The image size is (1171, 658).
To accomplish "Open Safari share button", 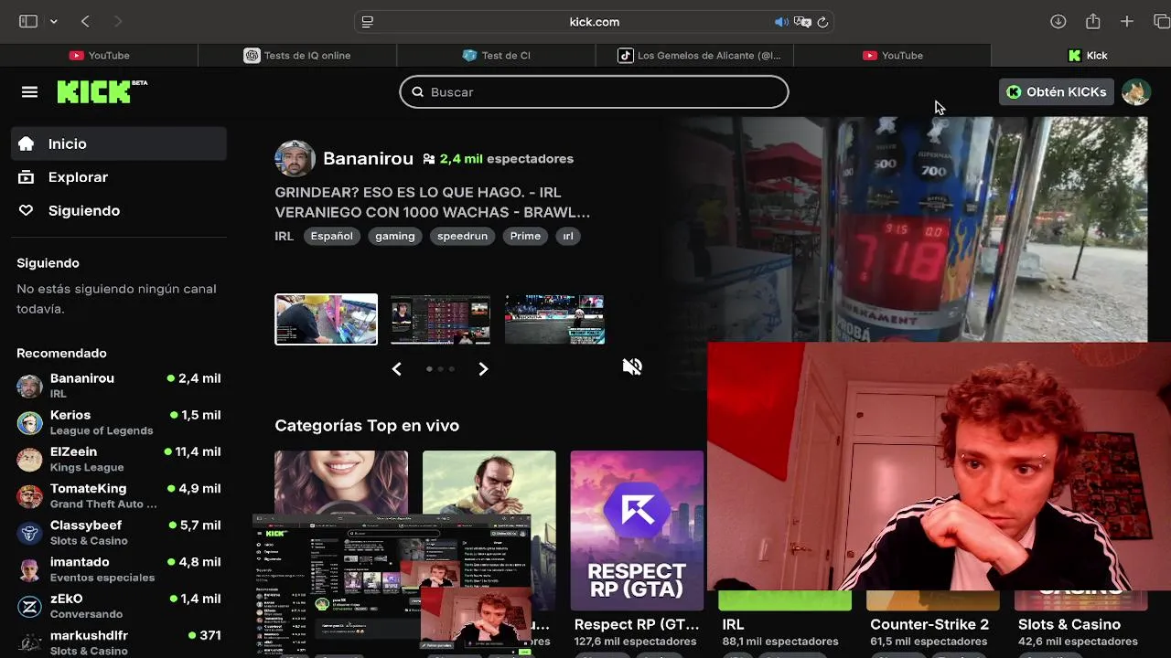I will pos(1092,21).
